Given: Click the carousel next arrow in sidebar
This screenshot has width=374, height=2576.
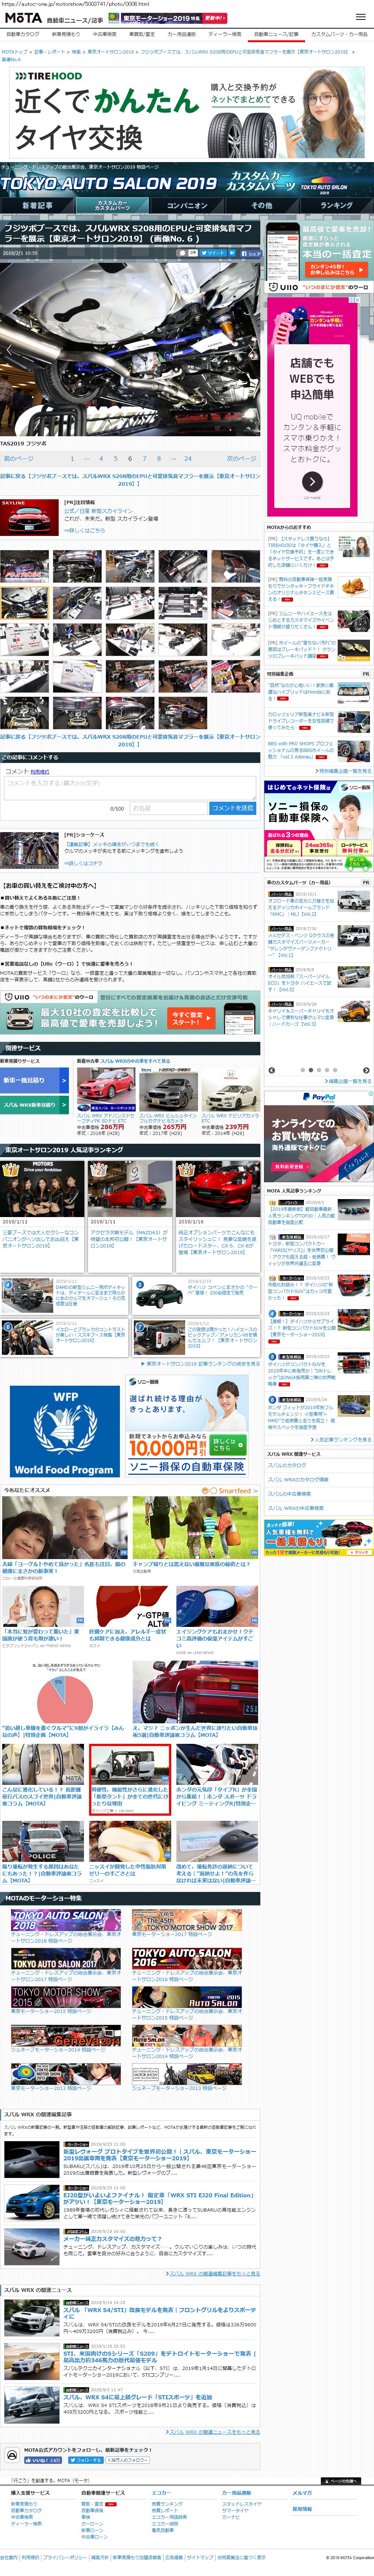Looking at the screenshot, I should click(x=366, y=1070).
